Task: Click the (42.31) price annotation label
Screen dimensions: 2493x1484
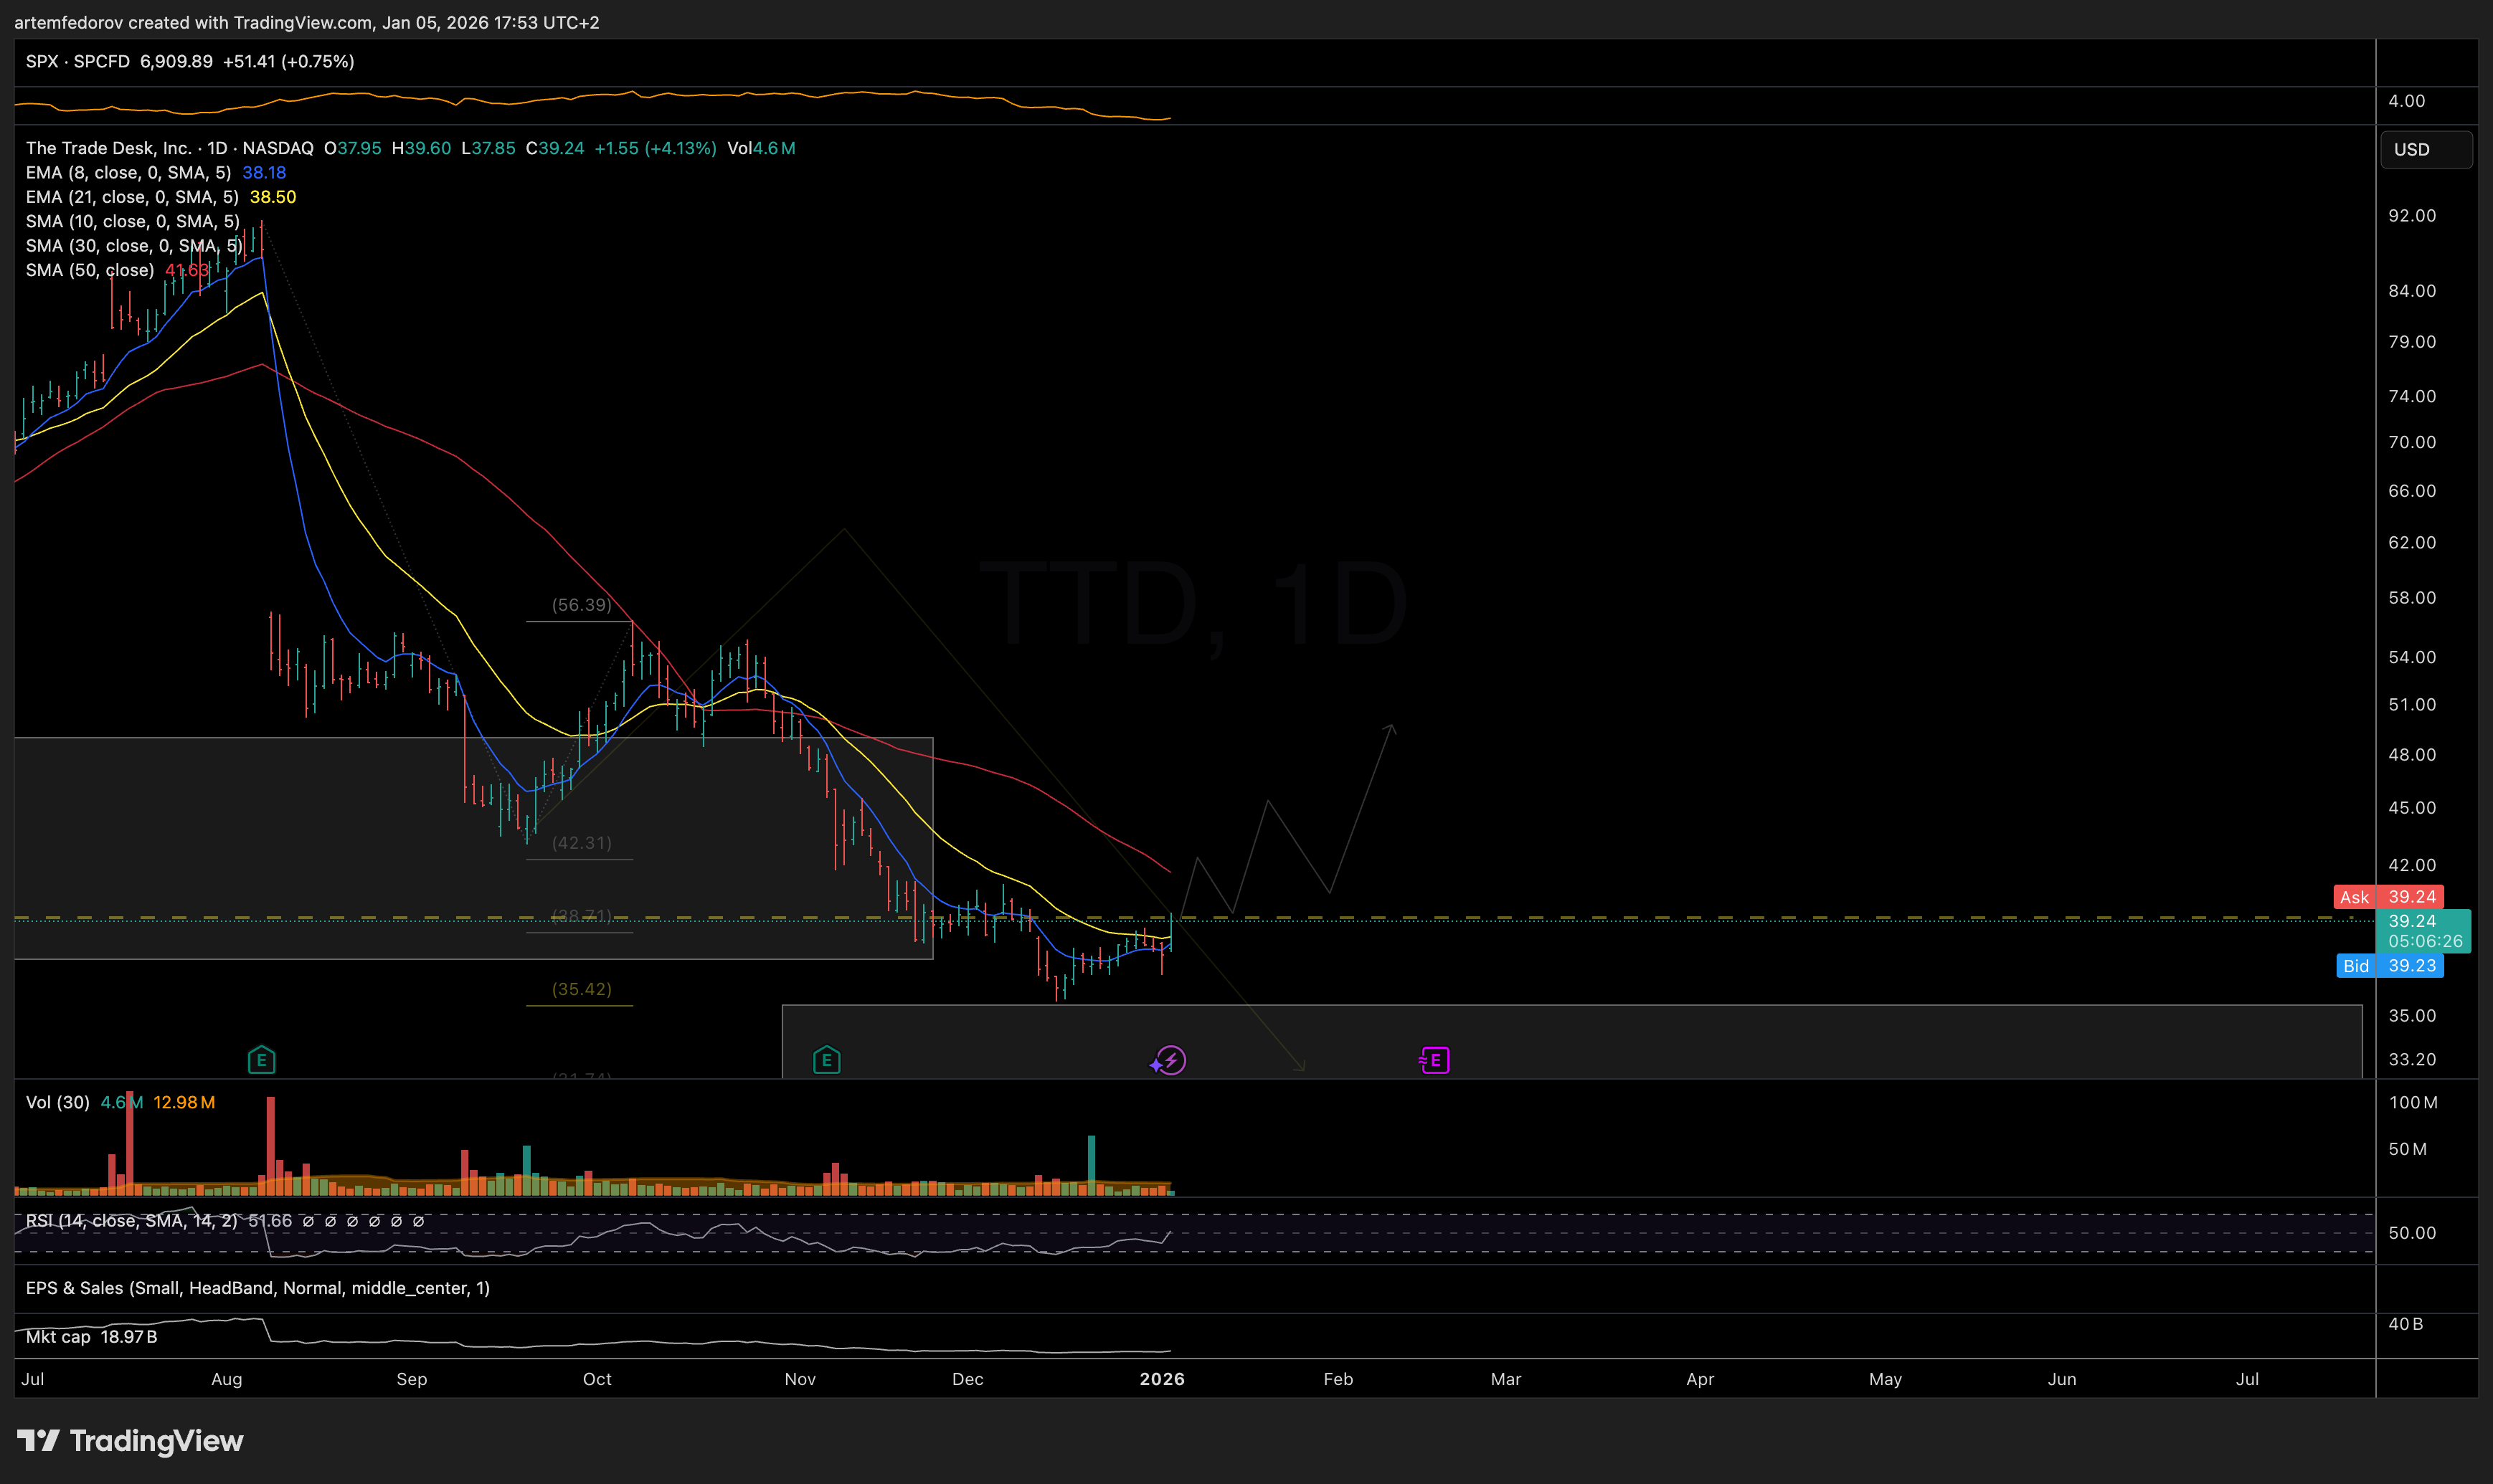Action: [581, 843]
